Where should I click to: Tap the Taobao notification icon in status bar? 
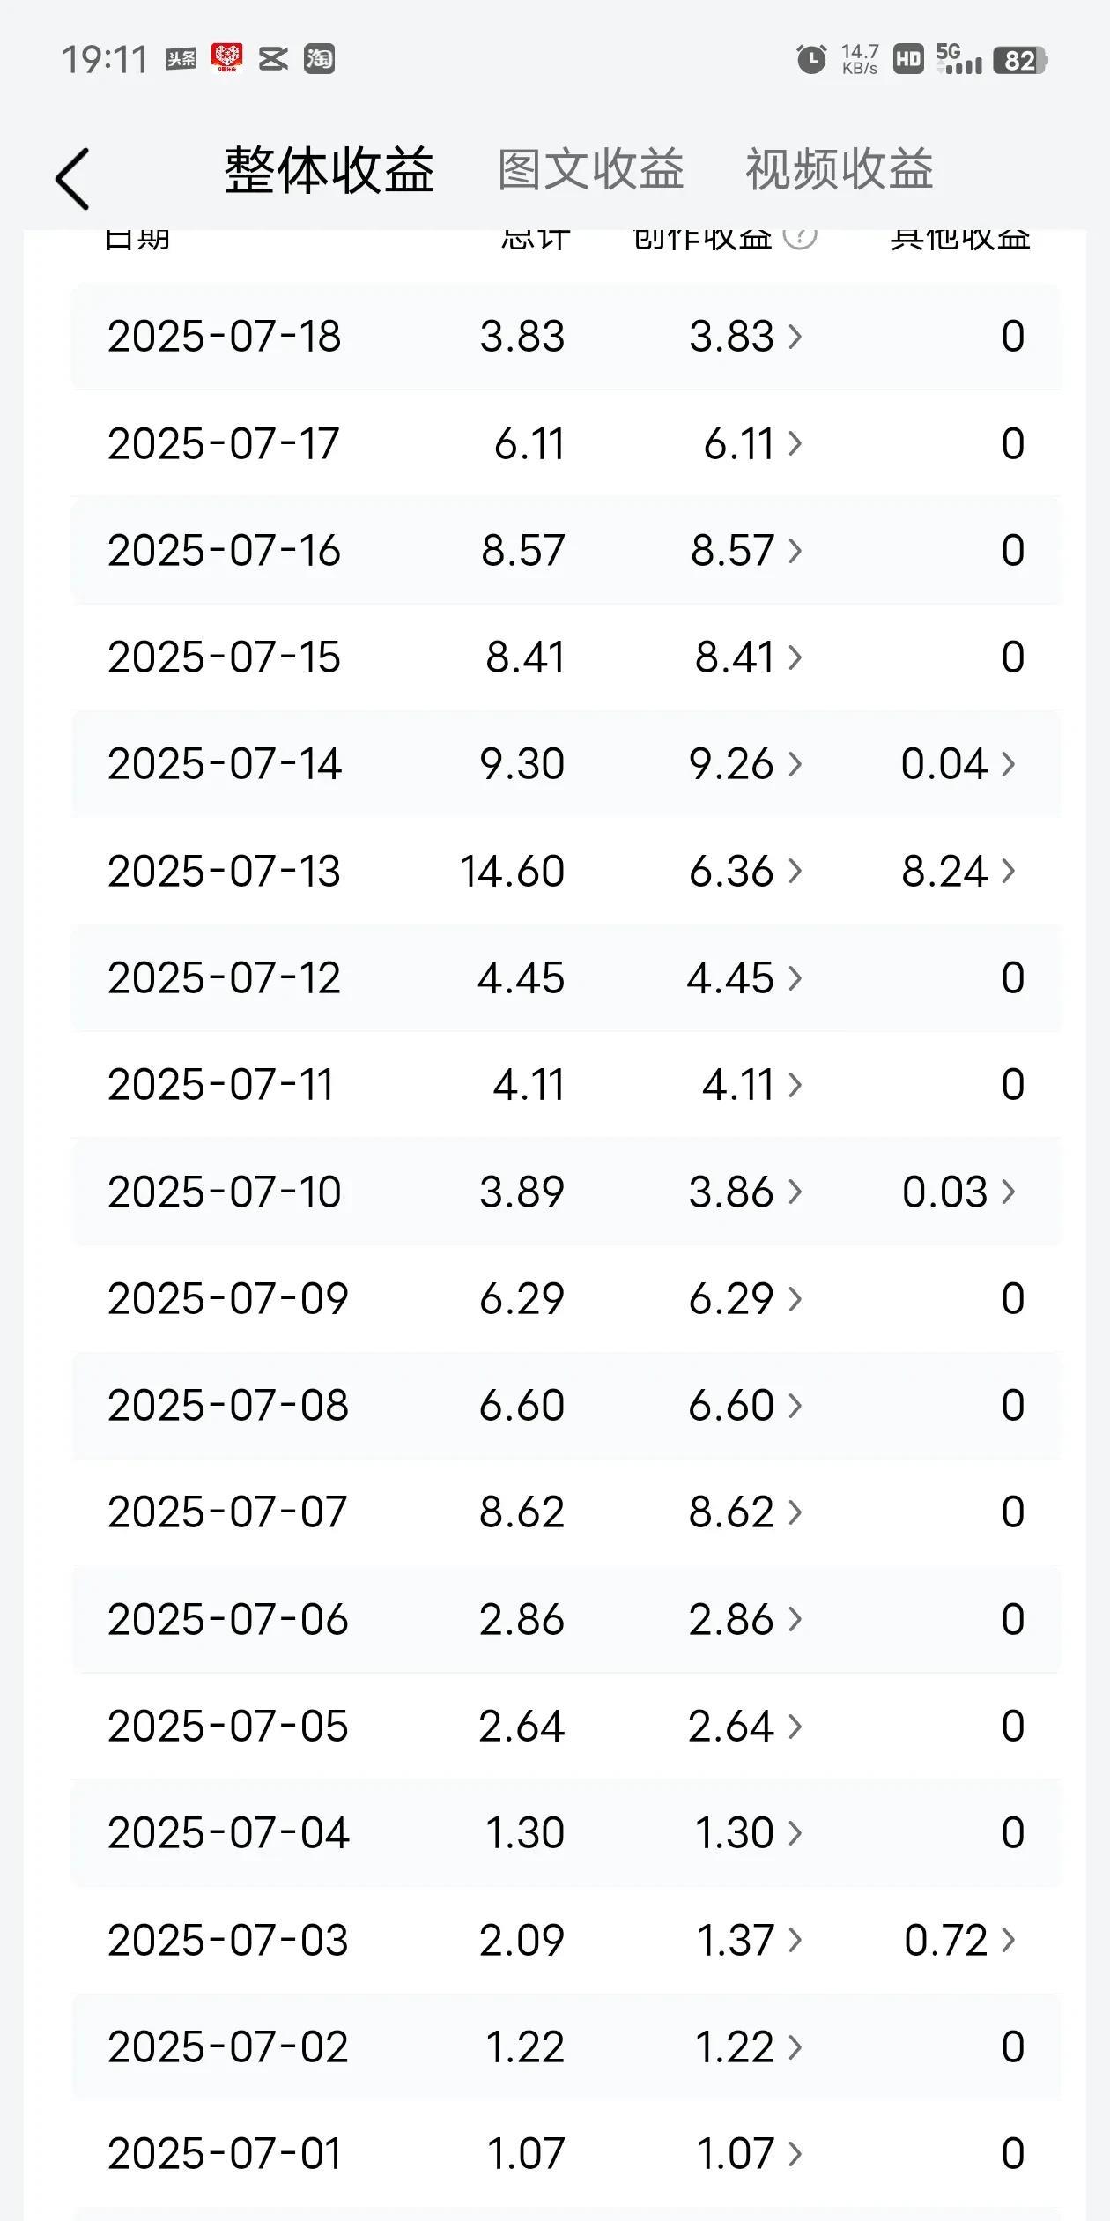tap(319, 59)
